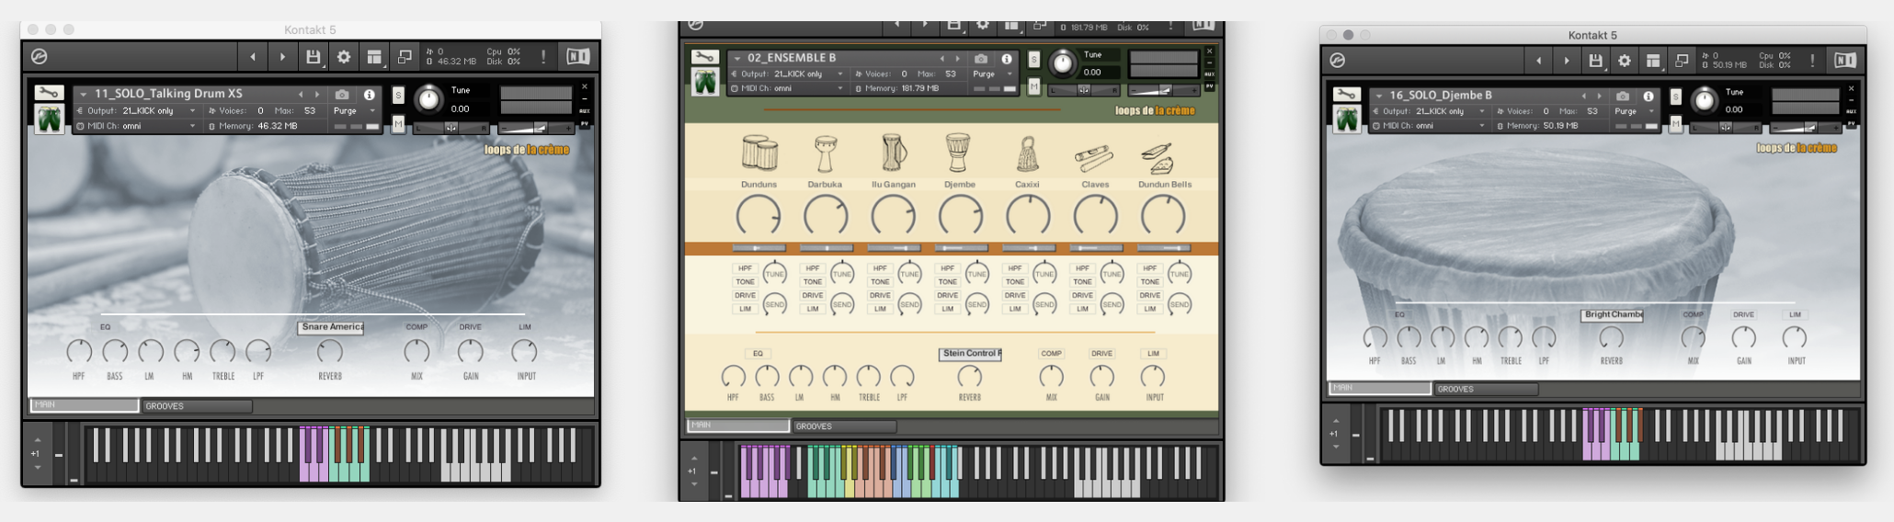Select the Claves instrument drawing
This screenshot has height=522, width=1894.
point(1094,158)
